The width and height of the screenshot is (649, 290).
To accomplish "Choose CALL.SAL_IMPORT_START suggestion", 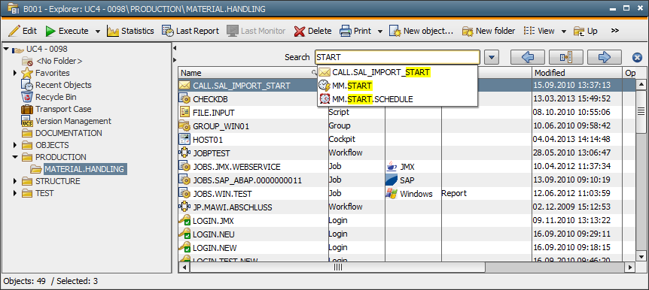I will tap(398, 73).
